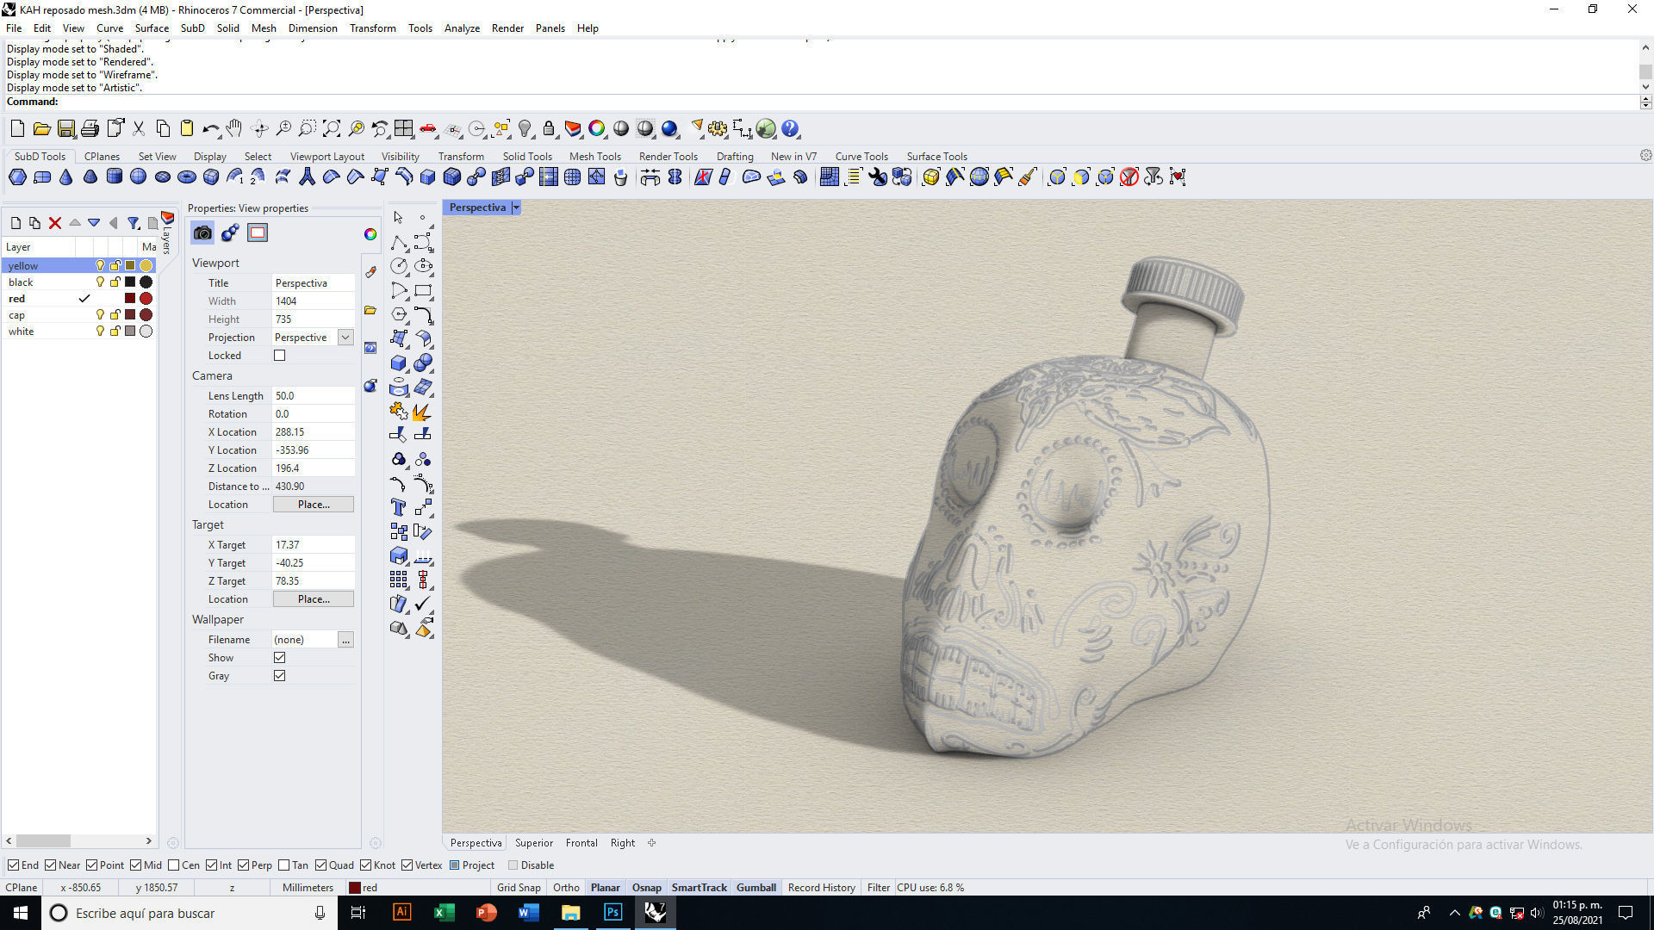
Task: Toggle Ortho in status bar
Action: coord(566,888)
